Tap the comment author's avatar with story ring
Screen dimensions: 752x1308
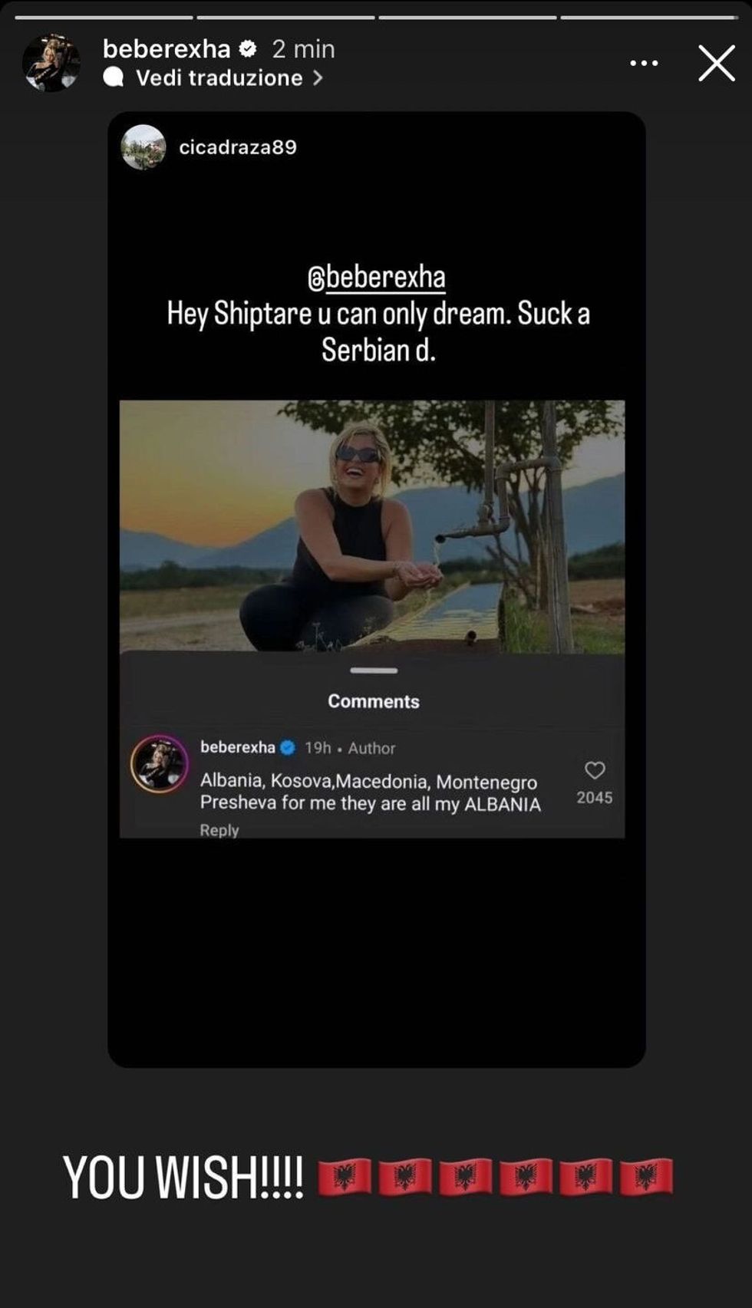[160, 764]
